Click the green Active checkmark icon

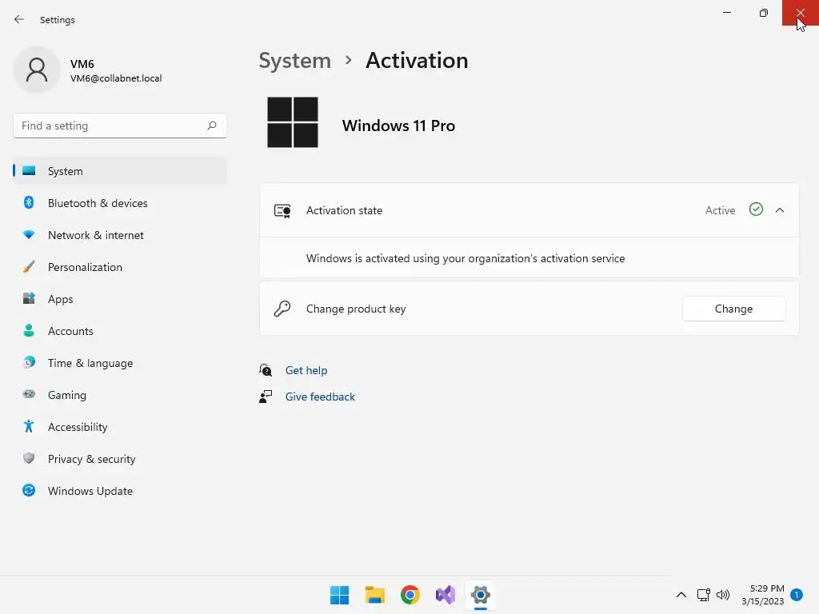click(x=756, y=209)
